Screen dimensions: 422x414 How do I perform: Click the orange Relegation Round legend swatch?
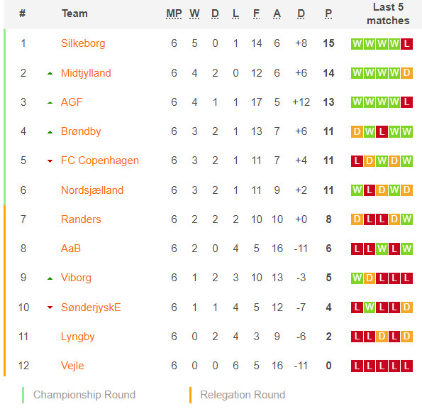pyautogui.click(x=190, y=395)
